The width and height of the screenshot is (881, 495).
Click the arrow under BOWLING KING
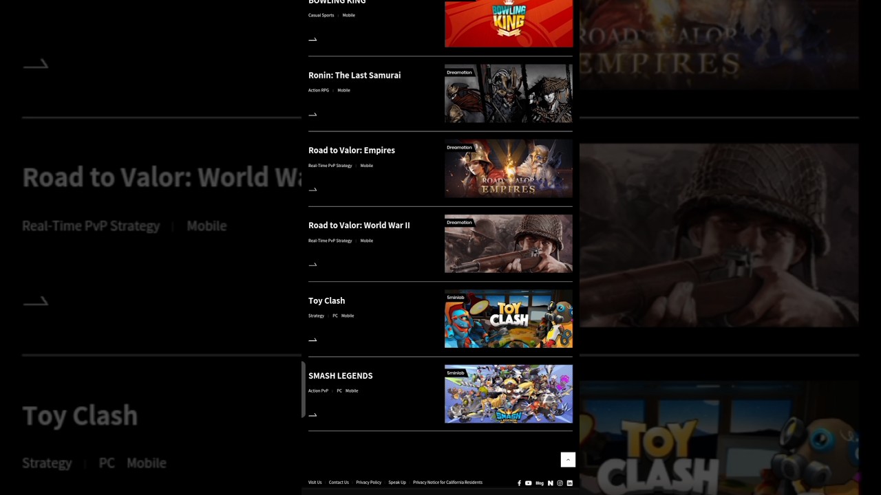[x=312, y=39]
